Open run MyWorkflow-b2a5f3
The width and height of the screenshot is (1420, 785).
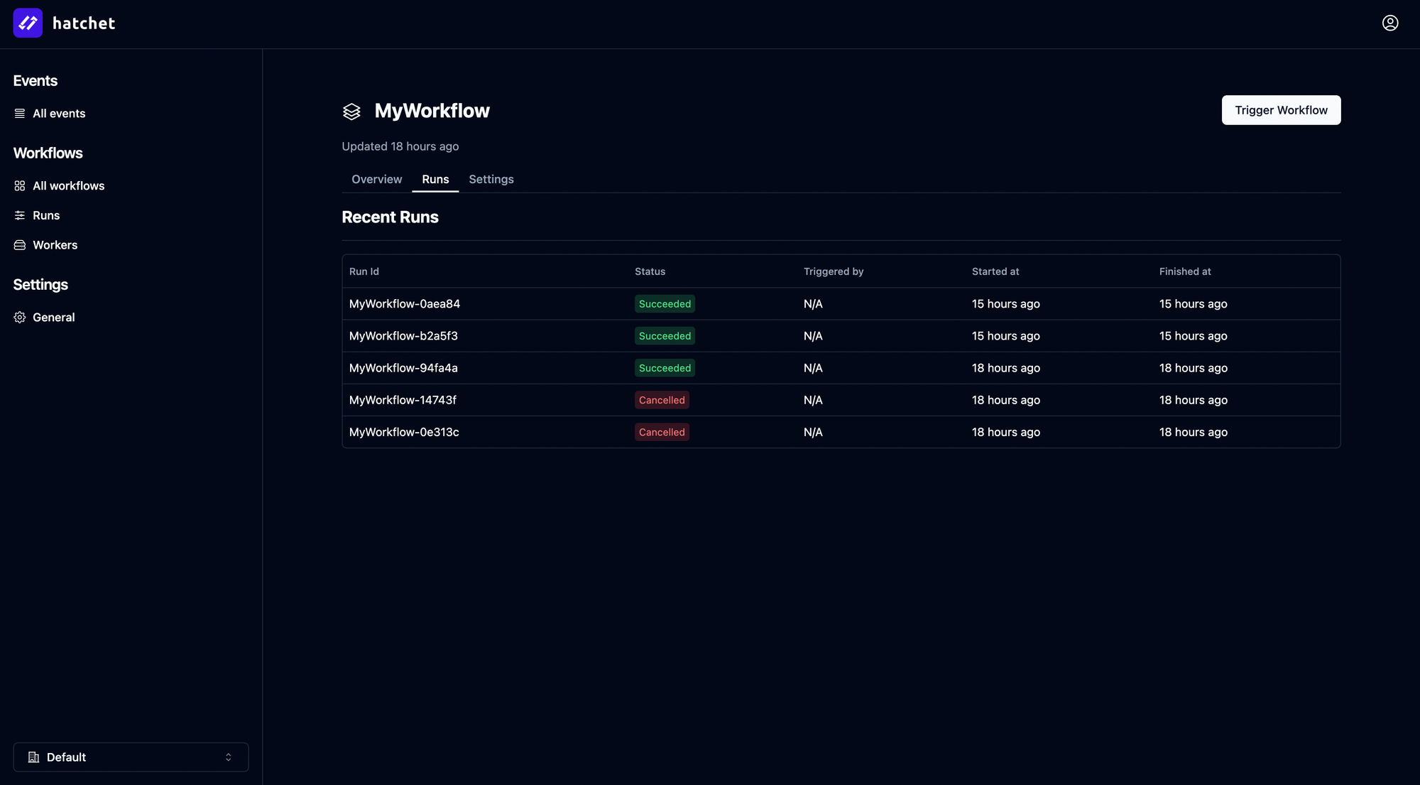pos(403,335)
